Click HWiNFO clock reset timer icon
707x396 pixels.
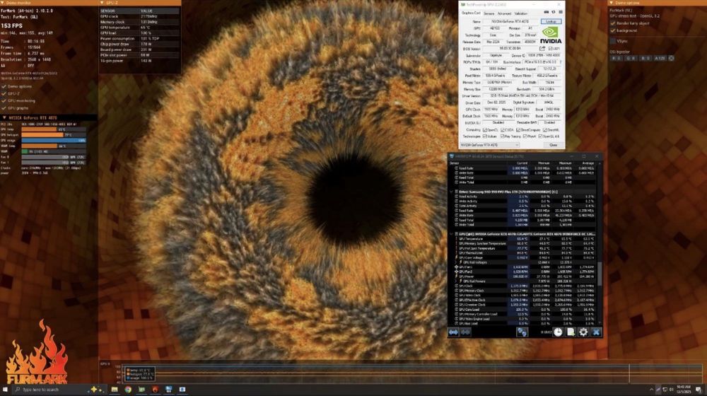(558, 332)
